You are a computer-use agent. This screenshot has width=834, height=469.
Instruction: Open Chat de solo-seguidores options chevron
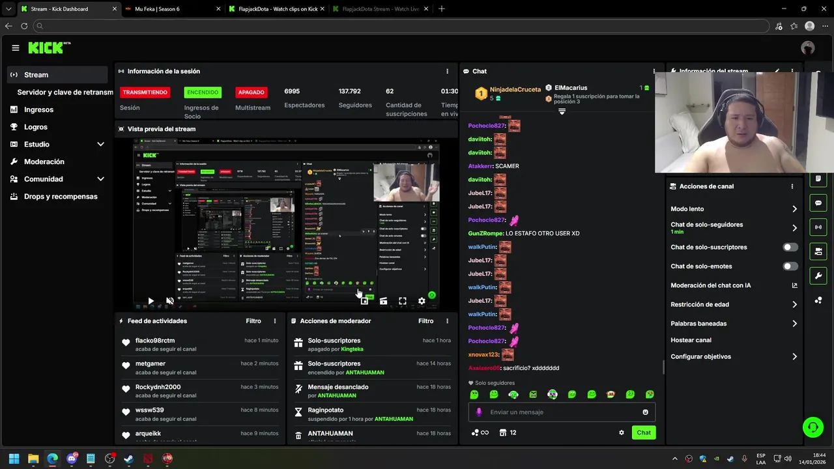coord(794,228)
